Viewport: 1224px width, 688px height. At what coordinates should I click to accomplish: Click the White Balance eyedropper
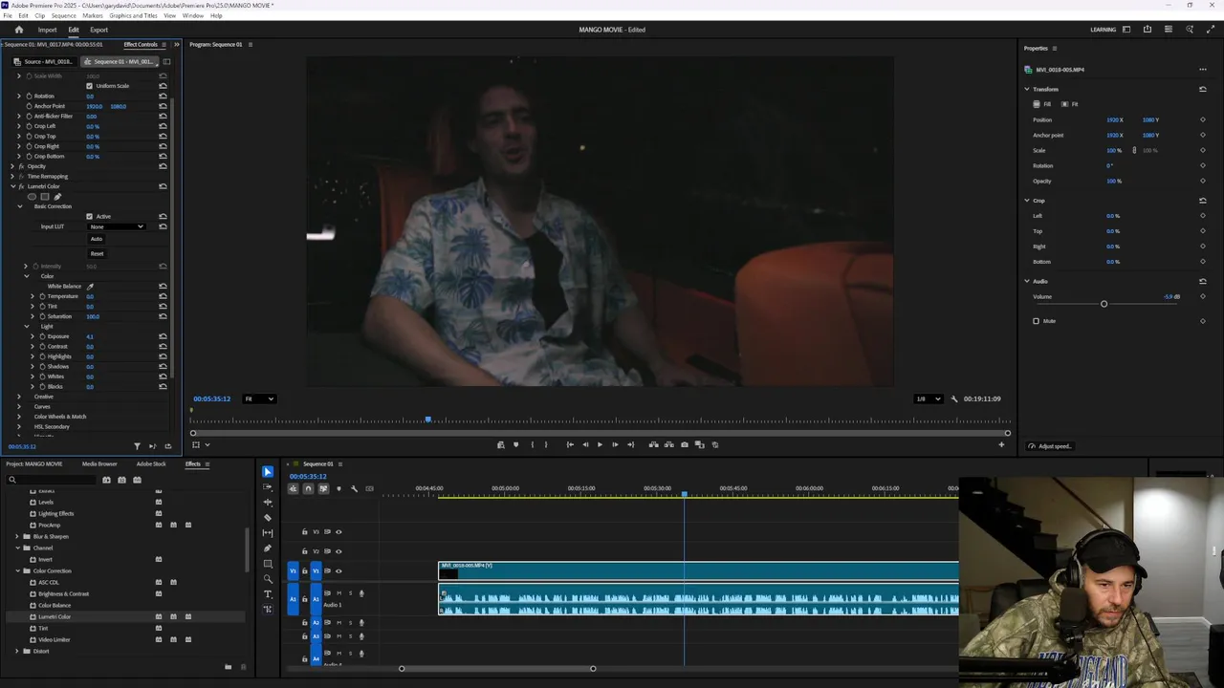click(x=91, y=287)
